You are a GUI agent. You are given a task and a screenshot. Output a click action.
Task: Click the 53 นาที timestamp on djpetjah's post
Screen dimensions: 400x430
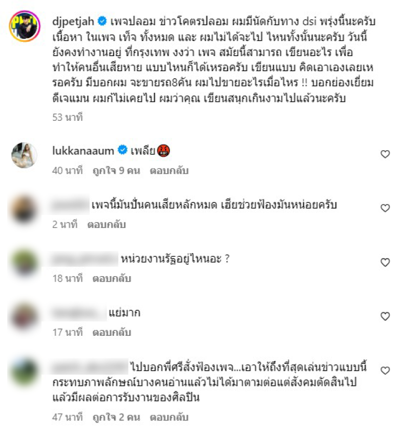[x=67, y=117]
